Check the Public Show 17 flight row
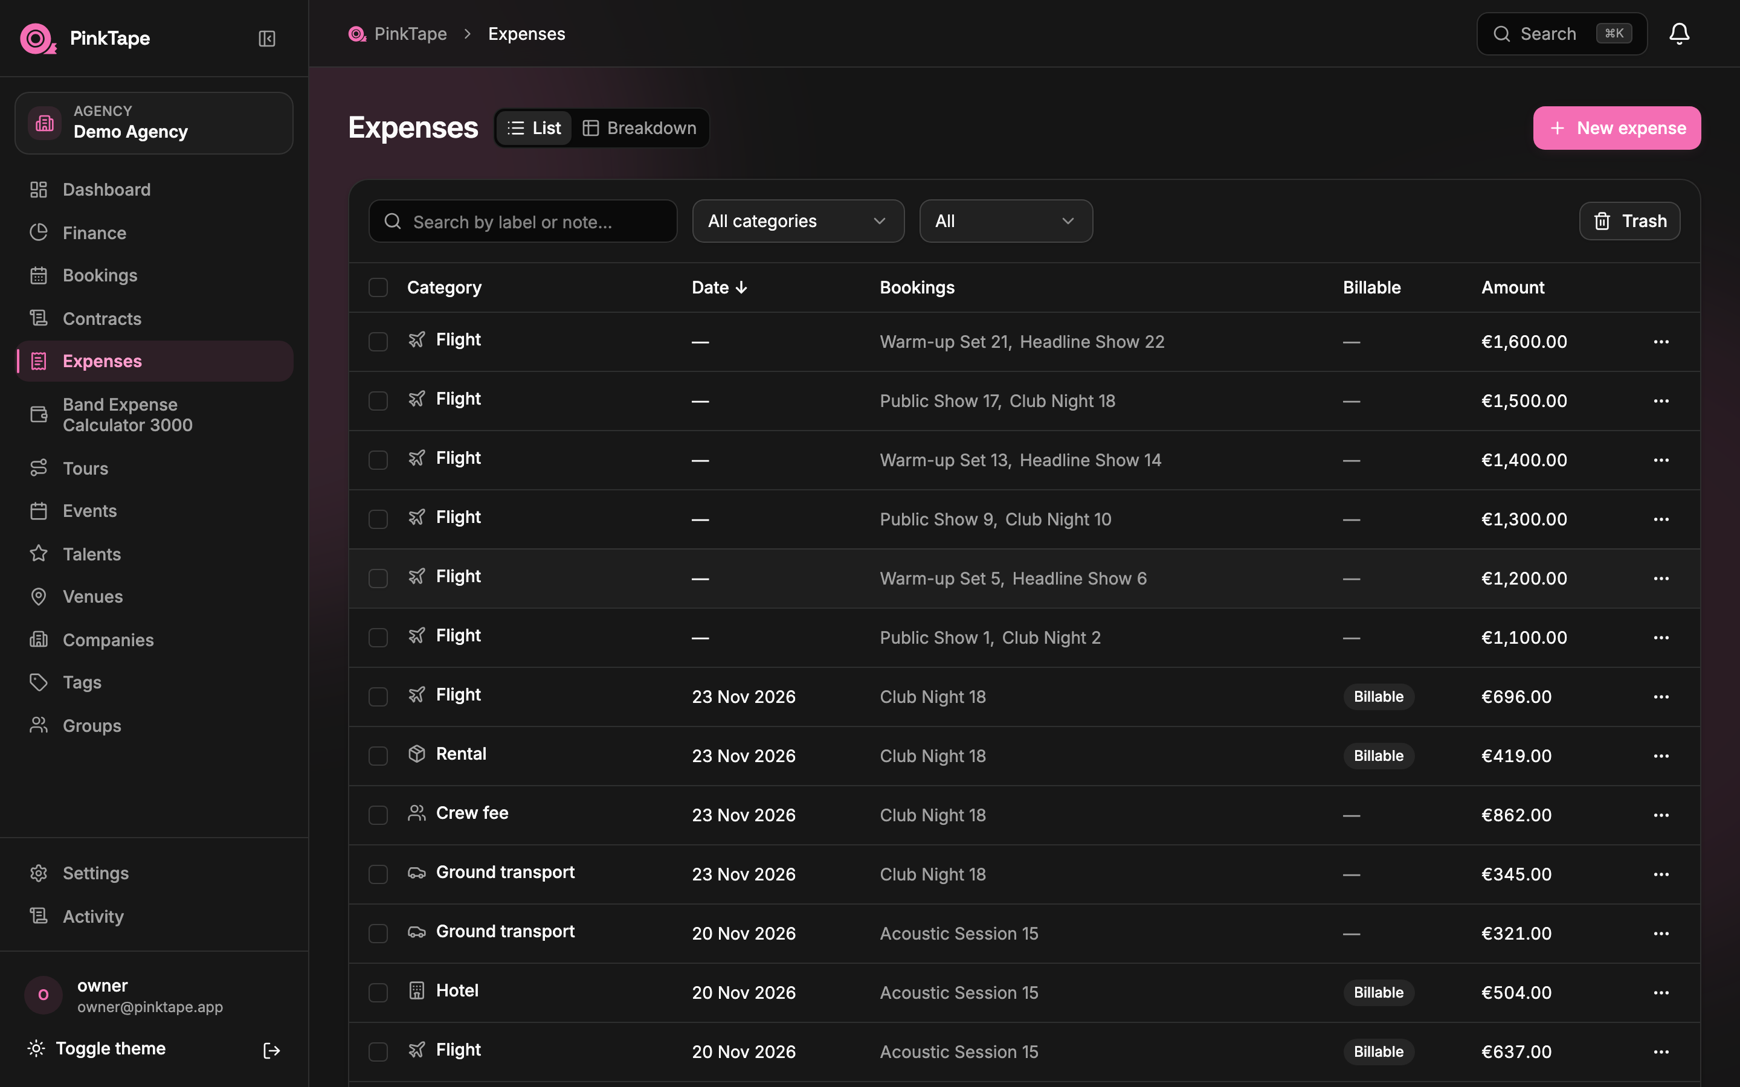This screenshot has width=1740, height=1087. pyautogui.click(x=378, y=400)
